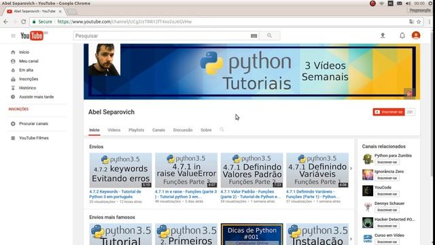Click the Pesquisar search input field
Viewport: 435px width, 245px height.
(x=162, y=36)
